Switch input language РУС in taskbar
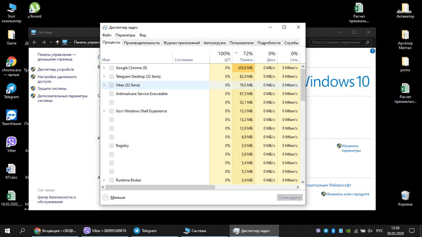Image resolution: width=422 pixels, height=237 pixels. (379, 231)
